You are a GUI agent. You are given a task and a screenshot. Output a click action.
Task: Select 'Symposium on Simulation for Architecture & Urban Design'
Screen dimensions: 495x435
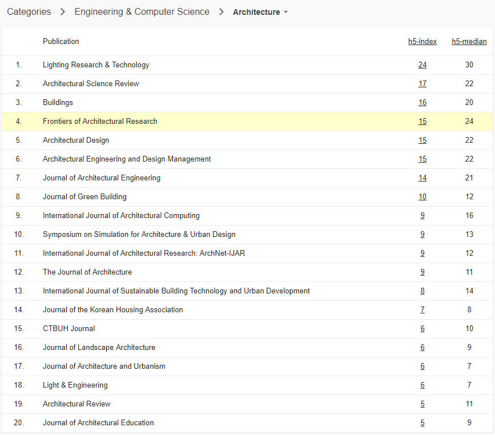pyautogui.click(x=139, y=234)
